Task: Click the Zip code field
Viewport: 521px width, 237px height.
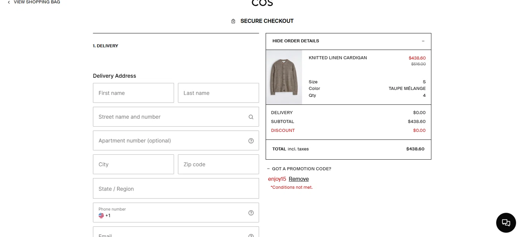Action: click(218, 164)
